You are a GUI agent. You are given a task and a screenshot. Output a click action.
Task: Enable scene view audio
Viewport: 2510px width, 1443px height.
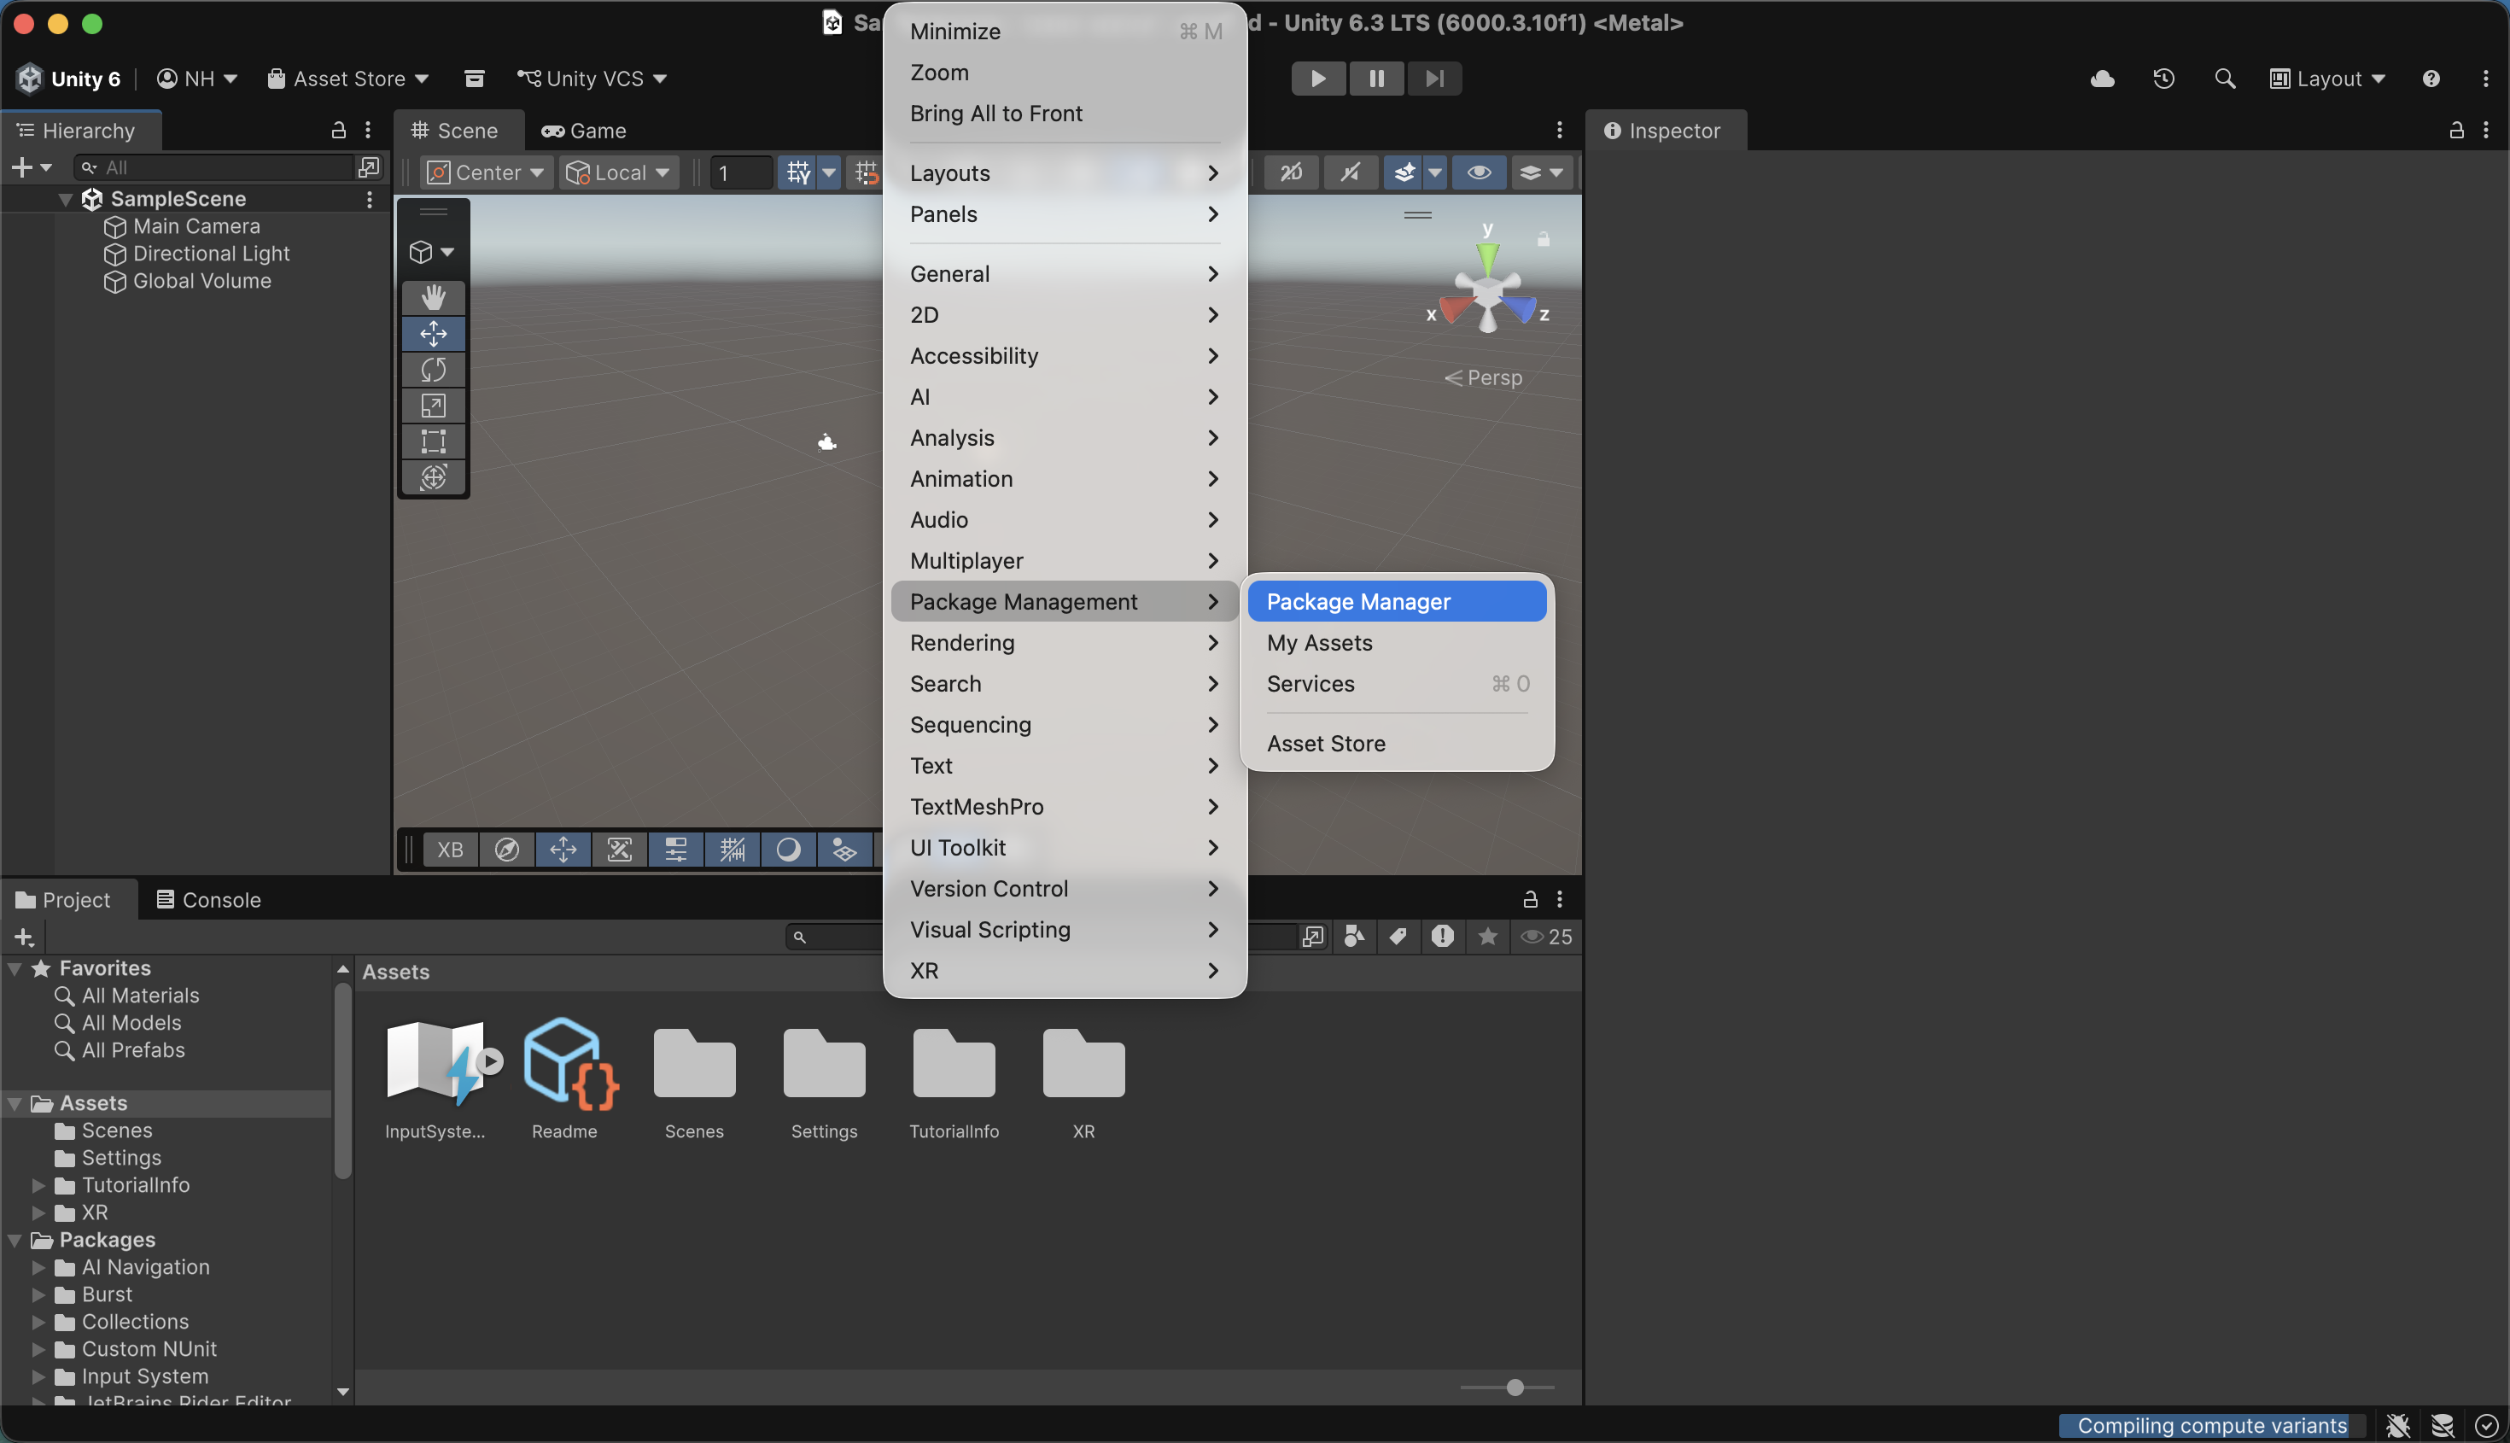point(1349,172)
